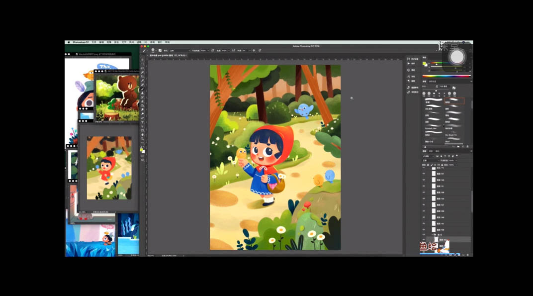Screen dimensions: 533x296
Task: Select the Zoom tool
Action: [x=142, y=139]
